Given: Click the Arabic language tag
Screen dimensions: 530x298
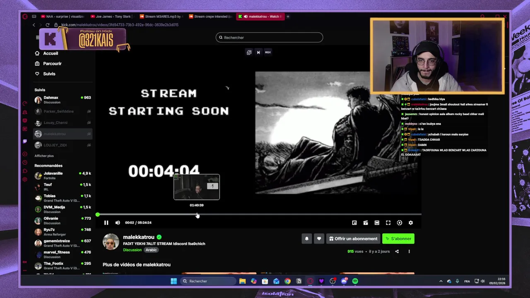Looking at the screenshot, I should point(151,250).
